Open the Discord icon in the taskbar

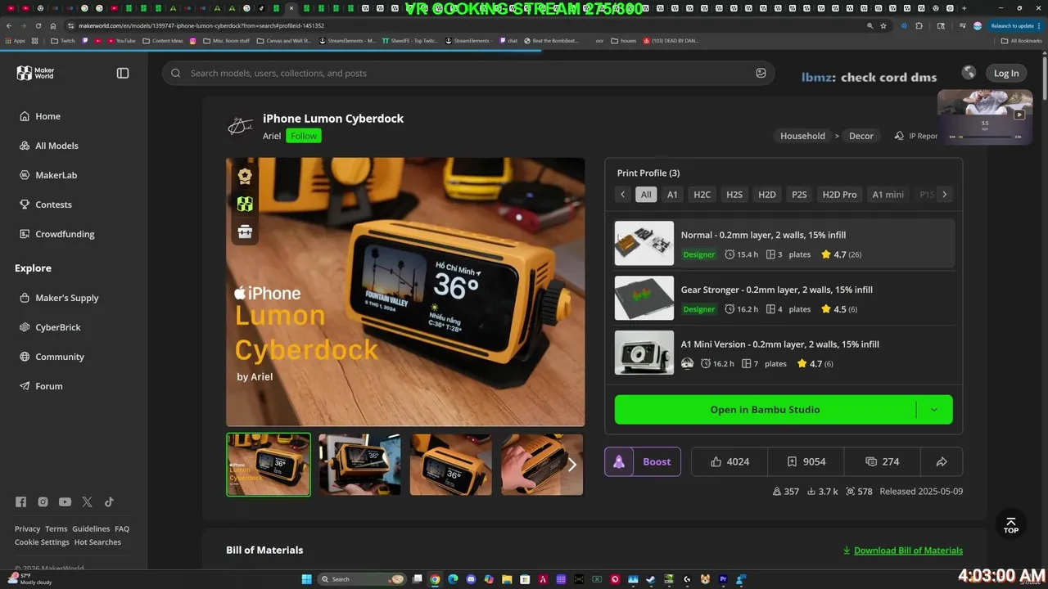(471, 579)
